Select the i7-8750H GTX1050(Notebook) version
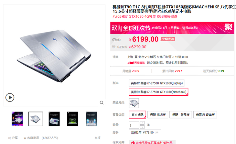236x144 pixels. click(x=158, y=92)
